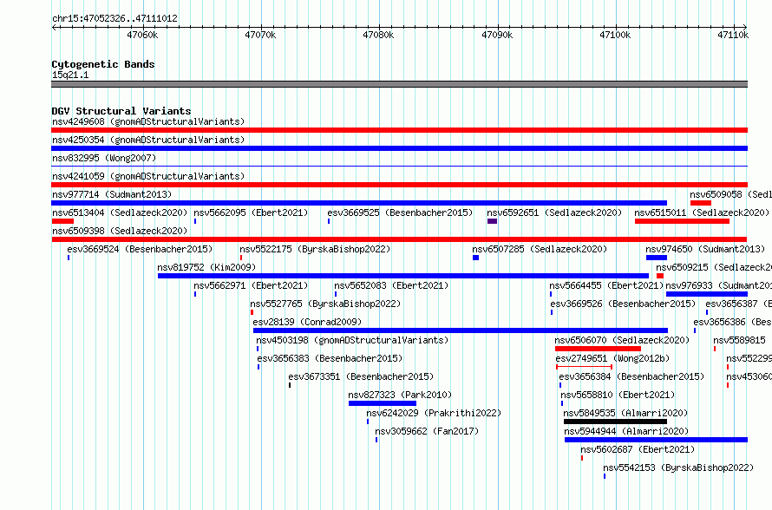Click the chr15:47052326..47111012 coordinate label
772x510 pixels.
pyautogui.click(x=114, y=18)
